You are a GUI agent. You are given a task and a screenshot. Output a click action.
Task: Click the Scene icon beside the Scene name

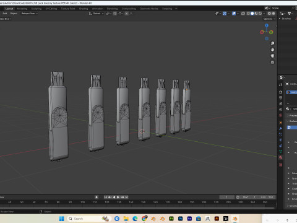pos(267,8)
